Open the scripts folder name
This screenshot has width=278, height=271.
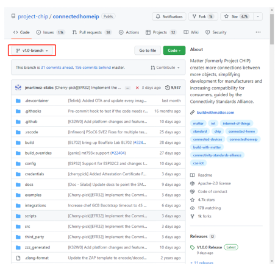coord(30,216)
